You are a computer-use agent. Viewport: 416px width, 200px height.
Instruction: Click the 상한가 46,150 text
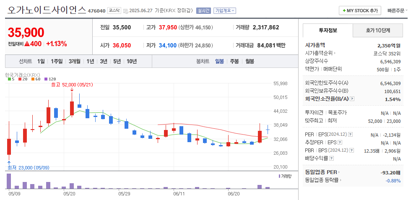(x=195, y=27)
